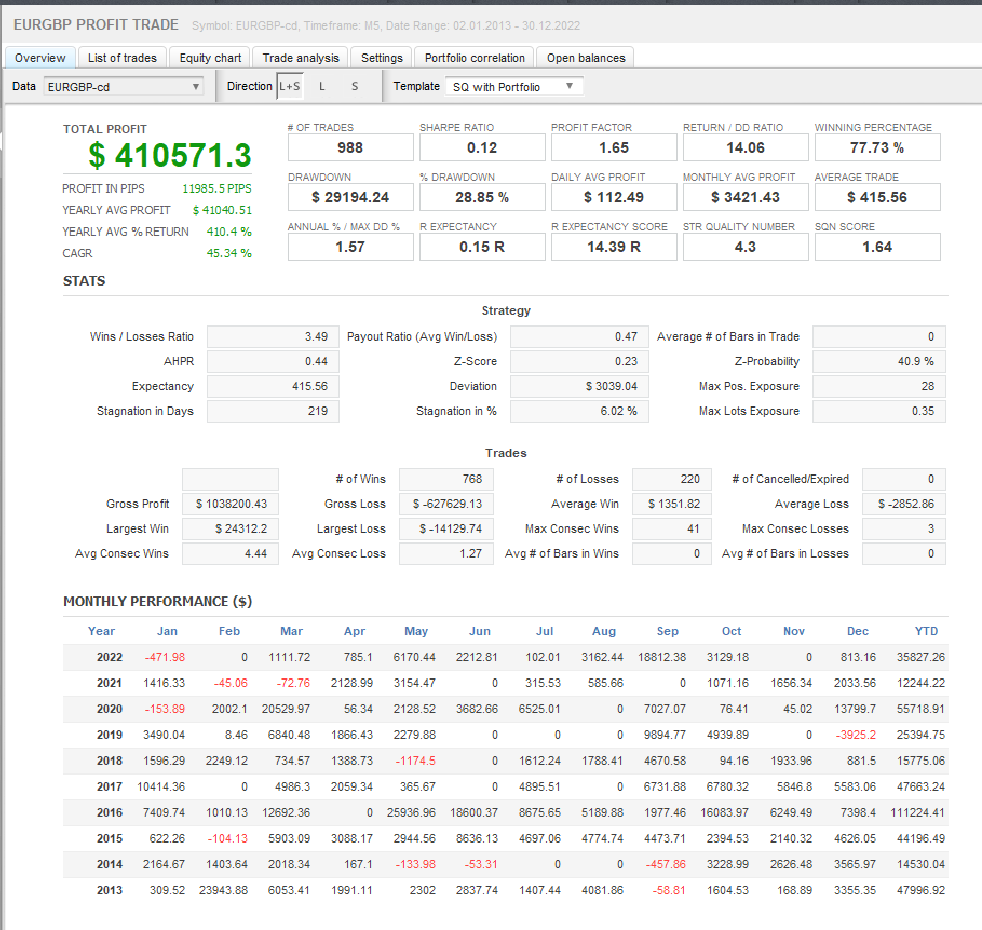Click the Sharpe Ratio value box
This screenshot has height=930, width=982.
[x=482, y=148]
